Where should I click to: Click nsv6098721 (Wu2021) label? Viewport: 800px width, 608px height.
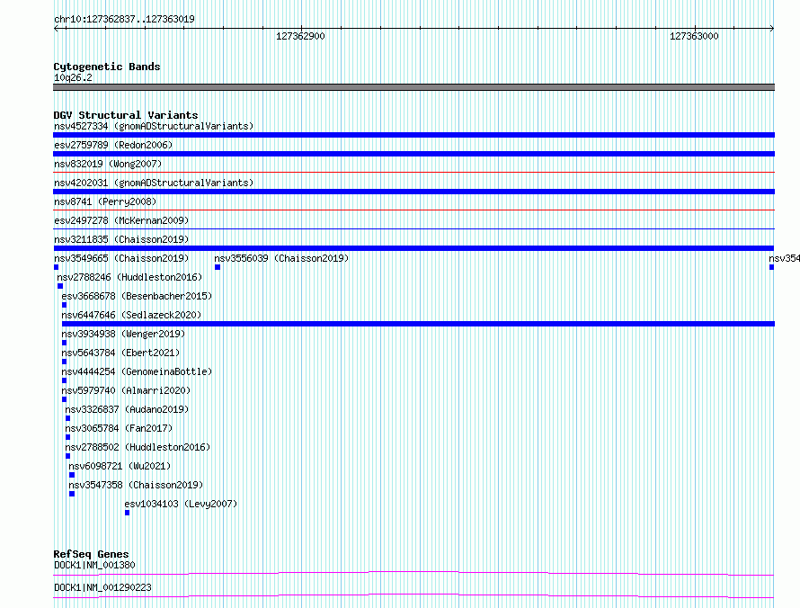120,466
